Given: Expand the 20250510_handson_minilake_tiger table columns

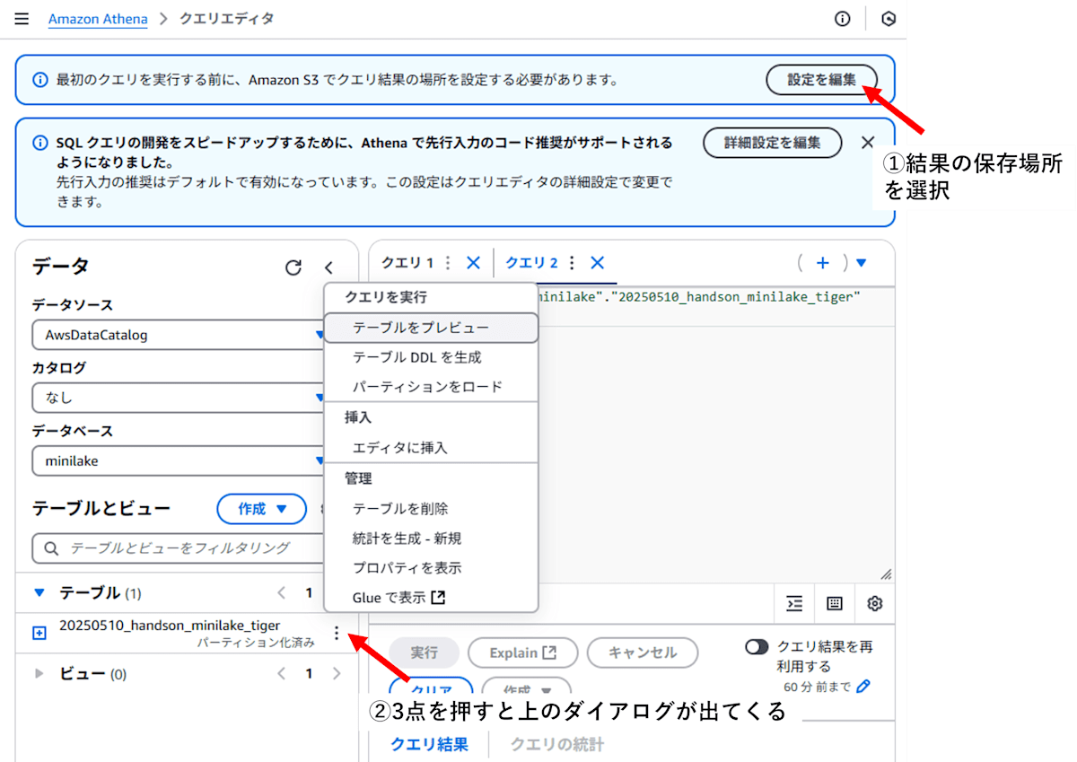Looking at the screenshot, I should coord(39,634).
